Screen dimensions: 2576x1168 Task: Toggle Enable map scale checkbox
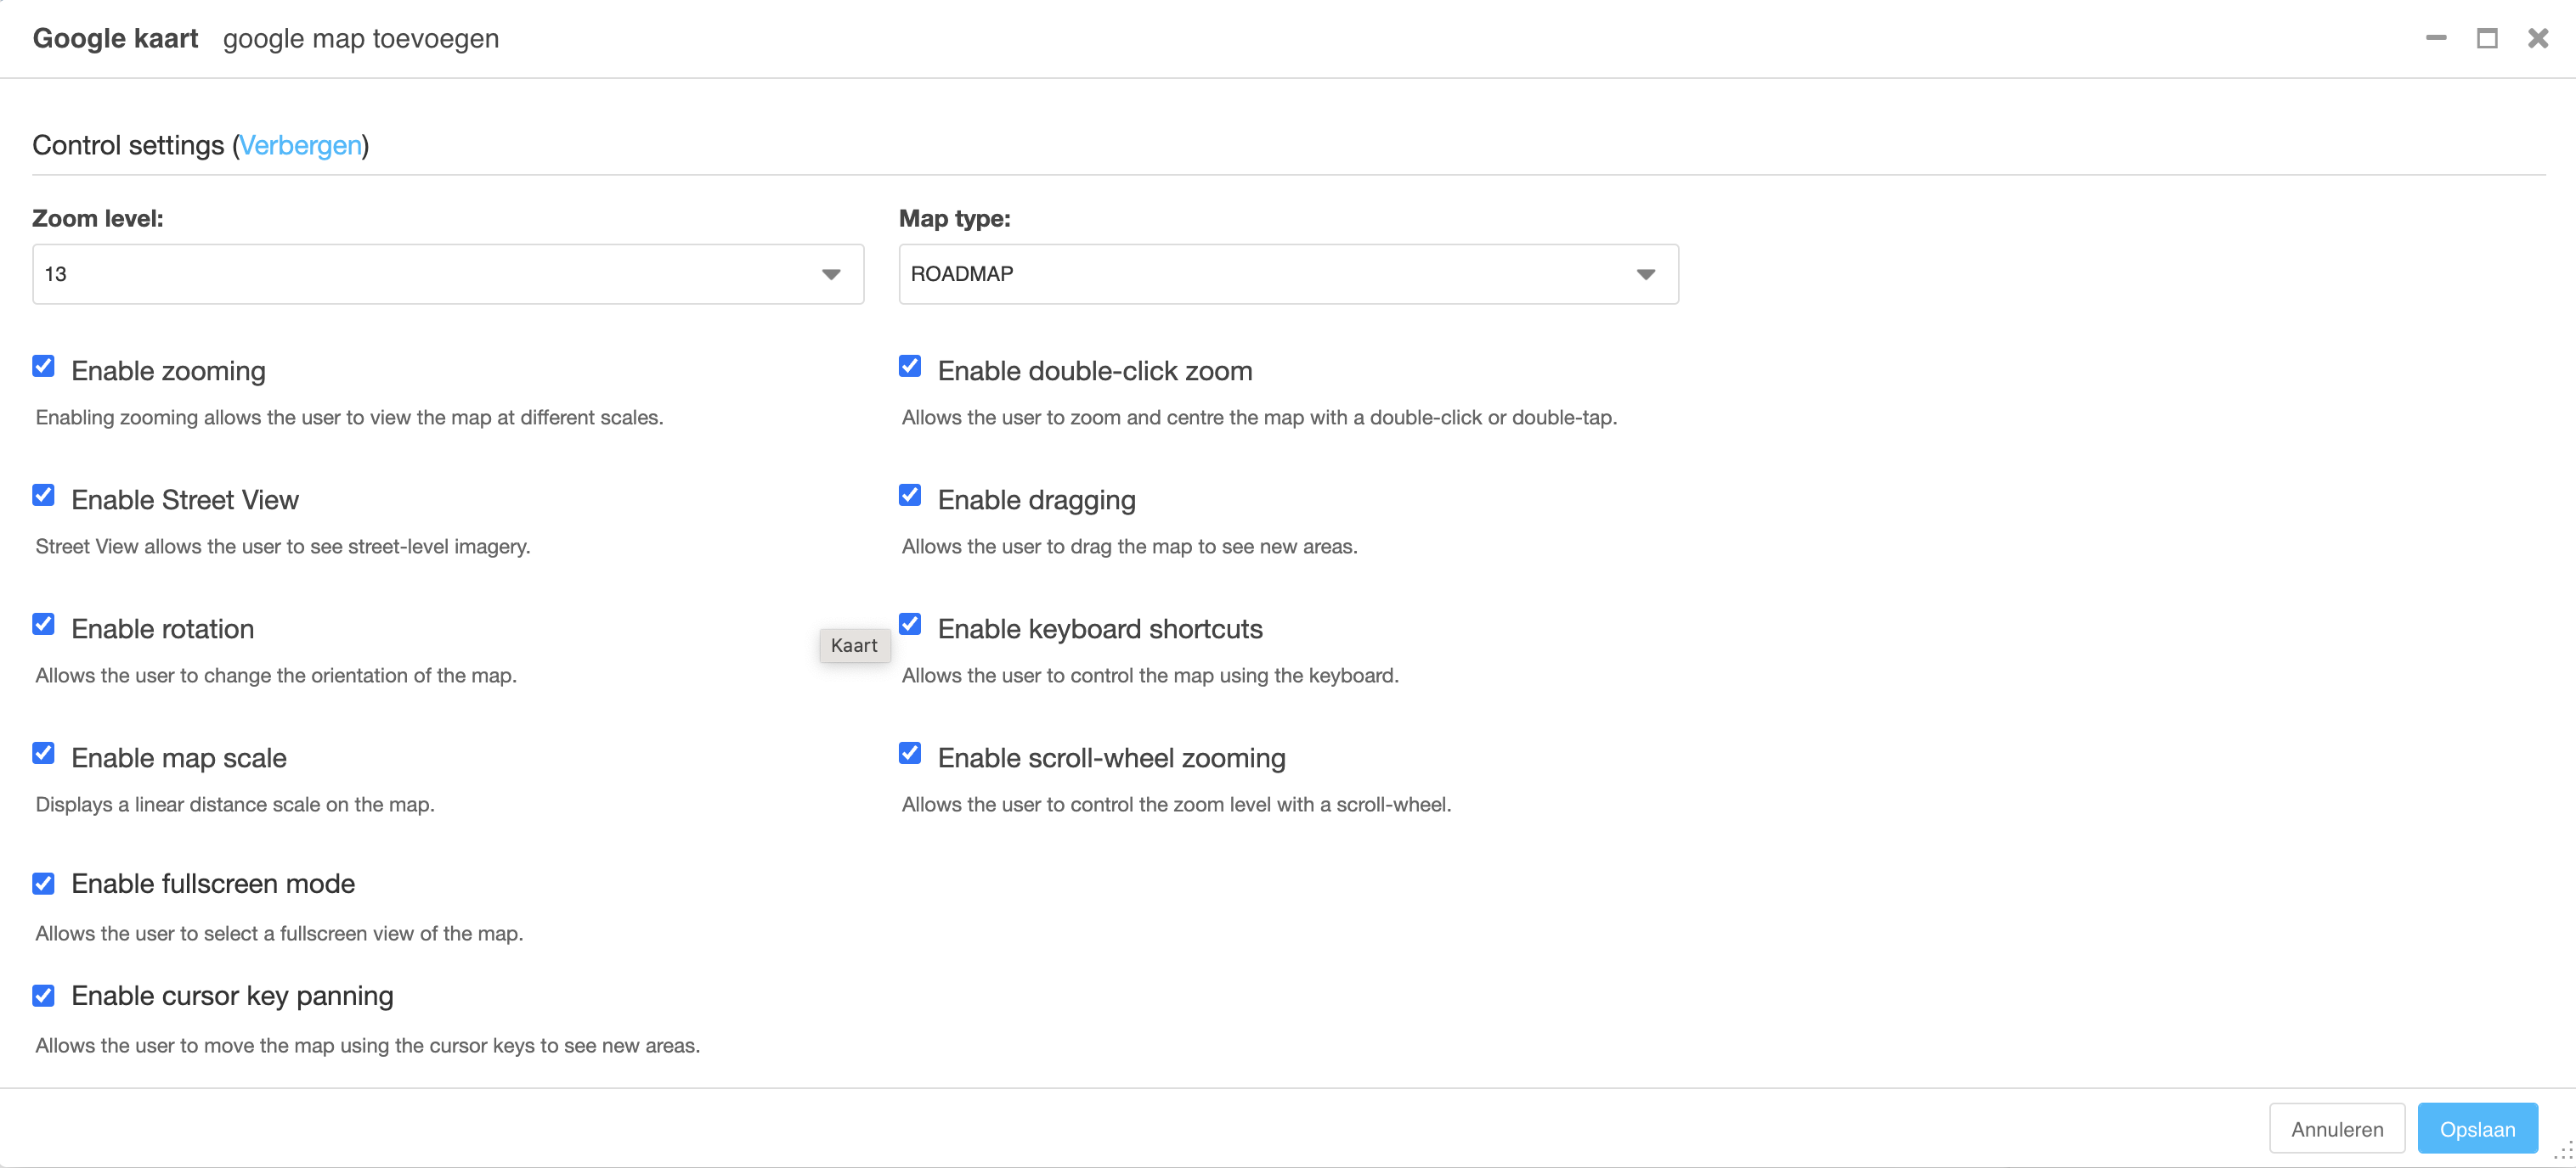[x=43, y=754]
